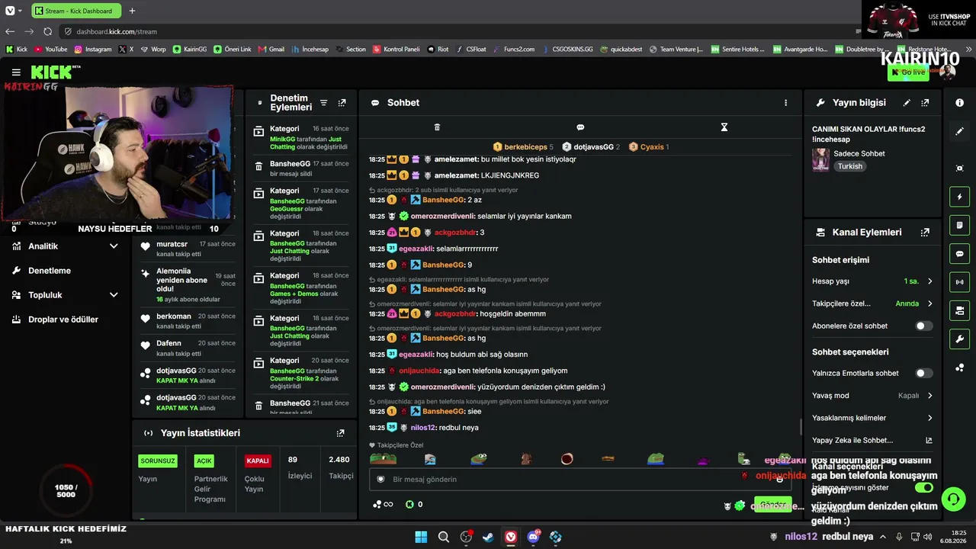Viewport: 976px width, 549px height.
Task: Click the focus frame icon in the right sidebar
Action: tap(959, 168)
